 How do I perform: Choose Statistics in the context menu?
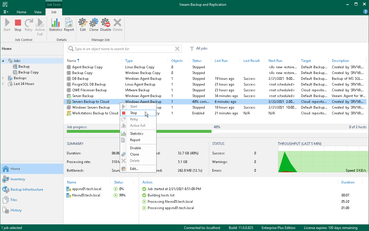138,134
